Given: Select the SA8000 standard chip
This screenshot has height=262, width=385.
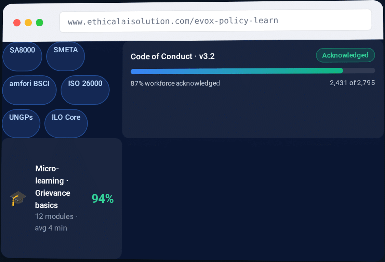Looking at the screenshot, I should (x=22, y=56).
